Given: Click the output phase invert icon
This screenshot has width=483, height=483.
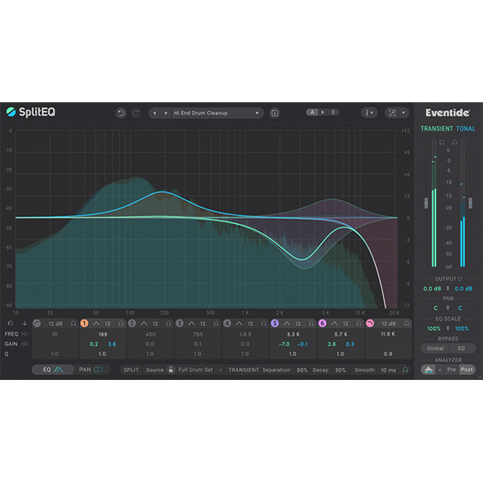Looking at the screenshot, I should (x=459, y=279).
